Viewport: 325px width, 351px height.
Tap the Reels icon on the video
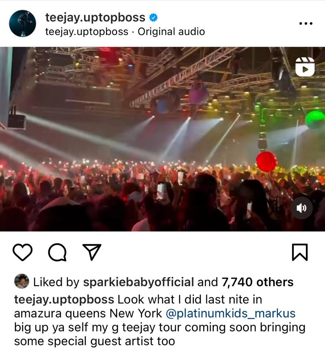tap(305, 67)
